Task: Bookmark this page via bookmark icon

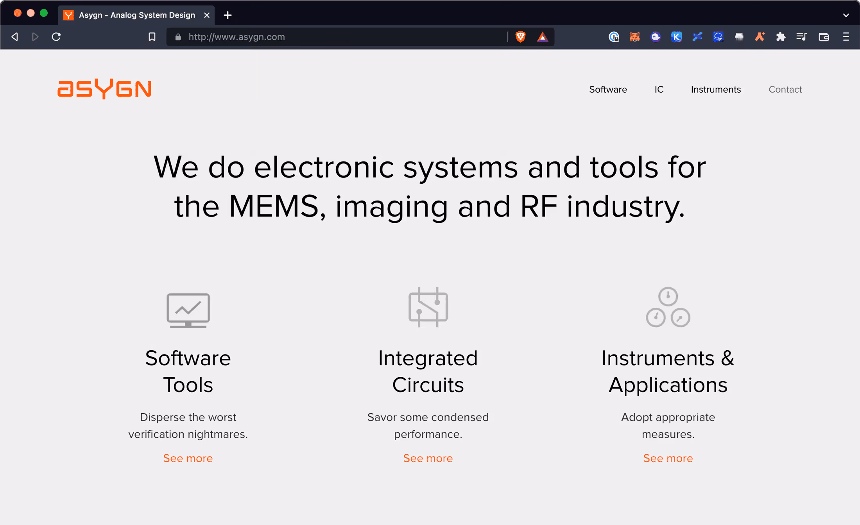Action: click(152, 37)
